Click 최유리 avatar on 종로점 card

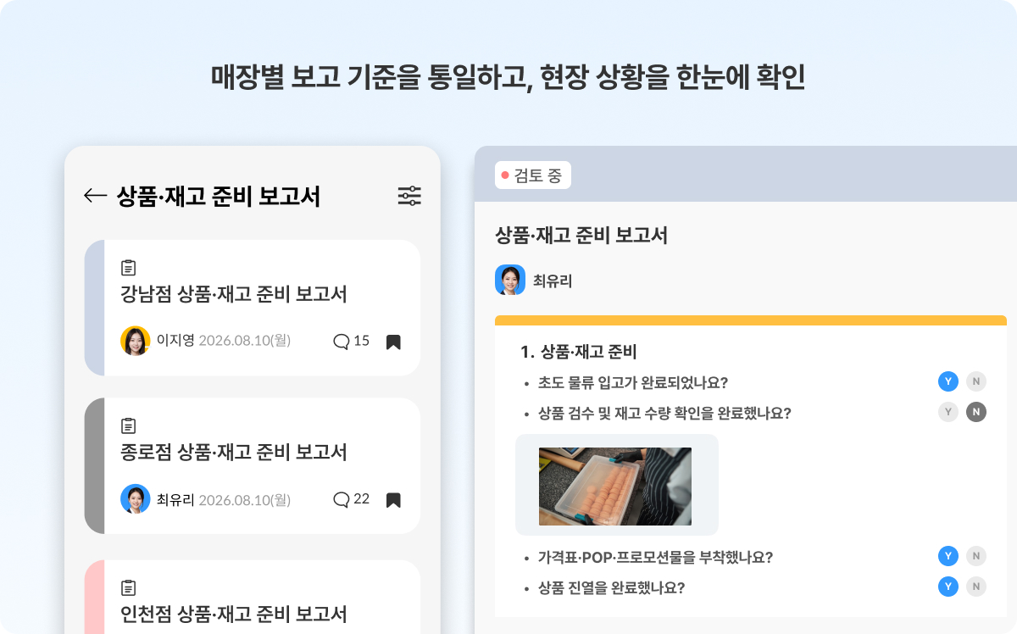(x=136, y=498)
